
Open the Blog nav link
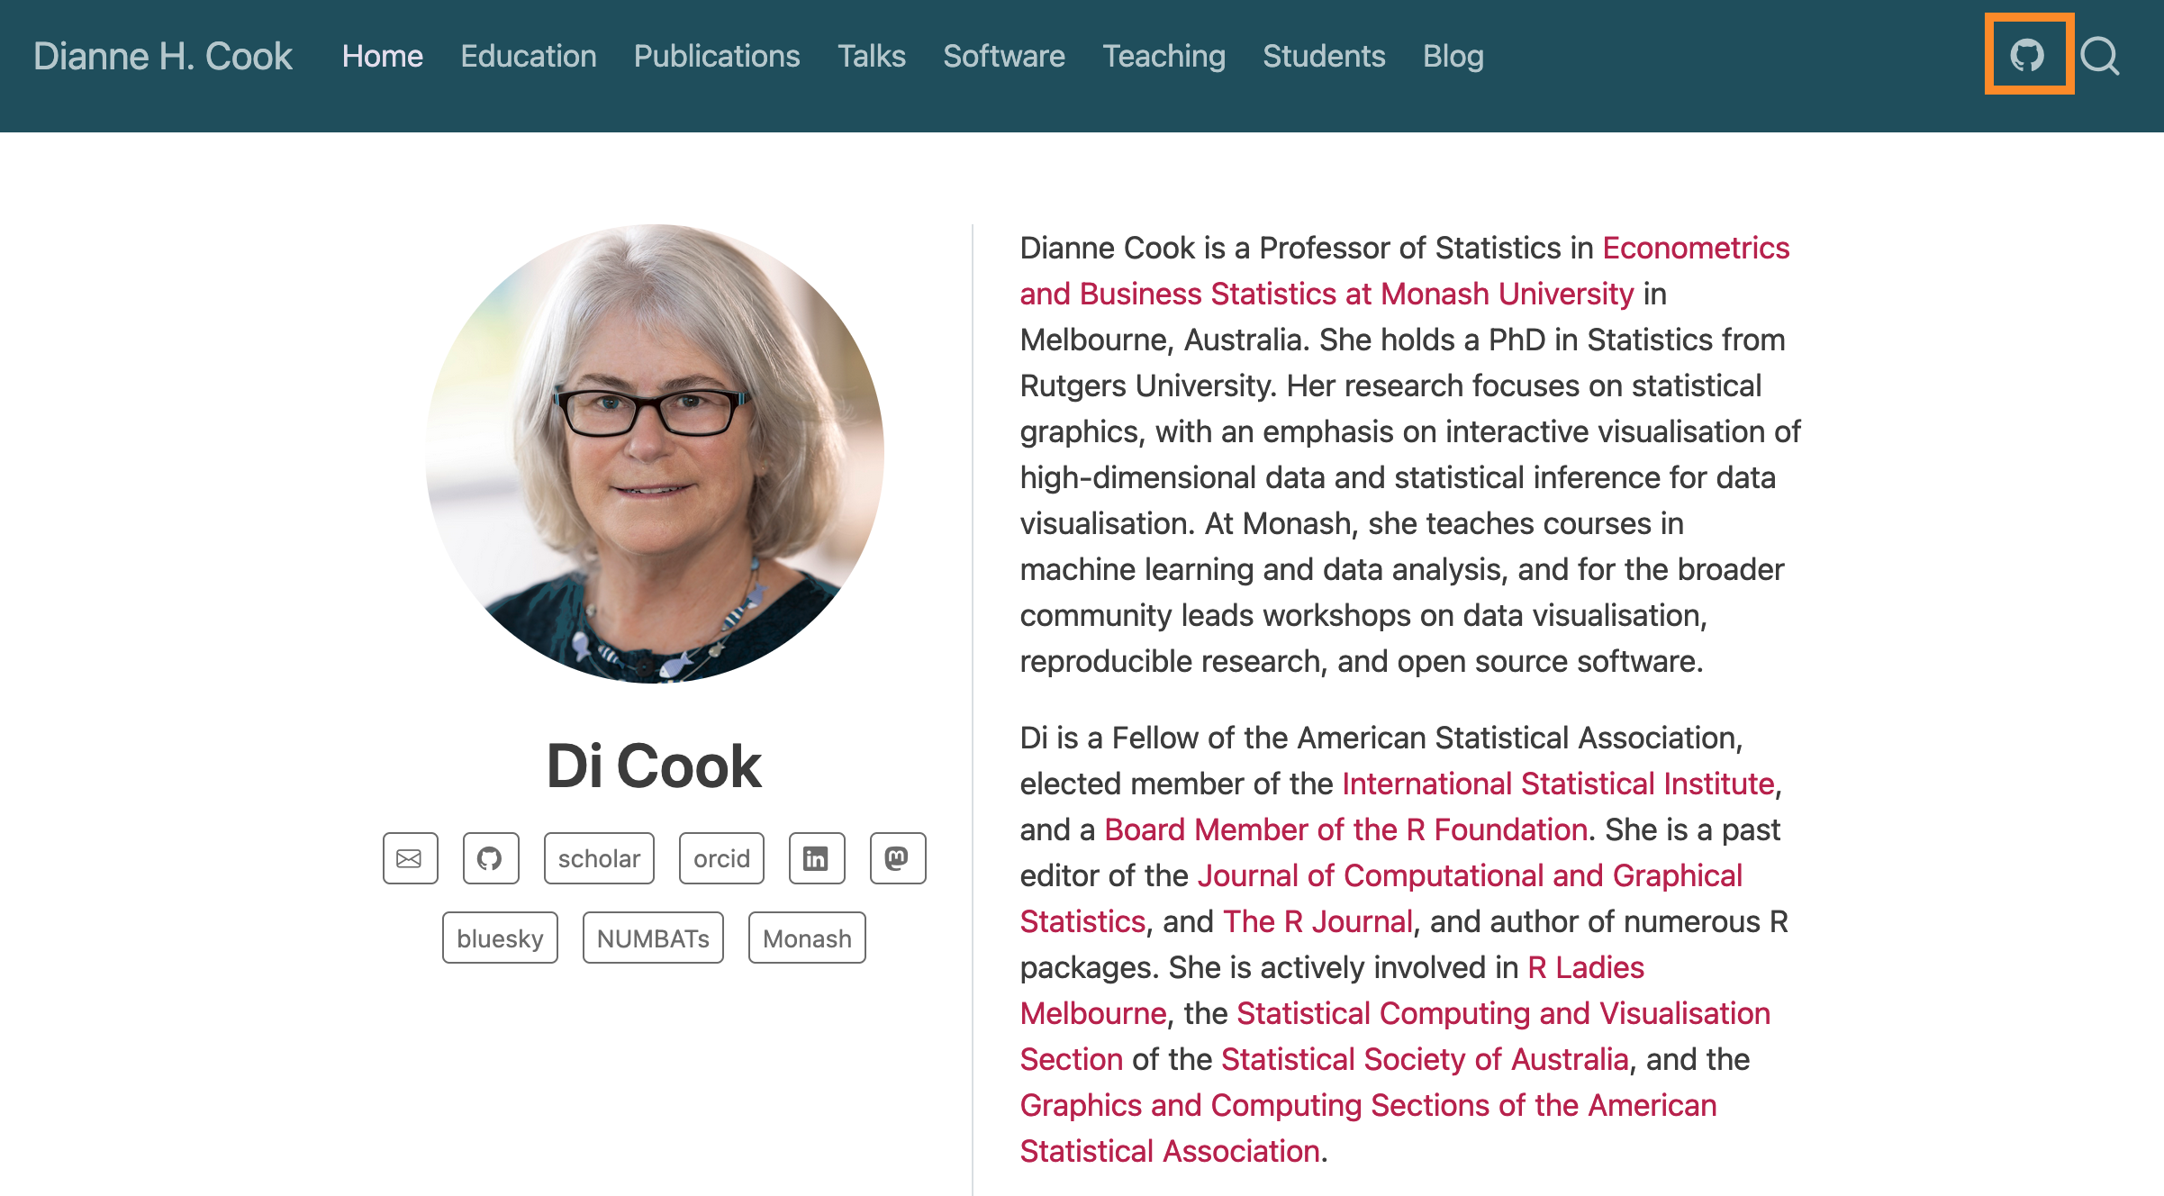point(1453,56)
